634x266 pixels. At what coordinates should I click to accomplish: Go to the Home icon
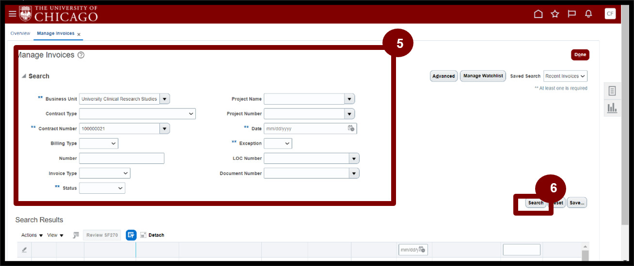point(538,14)
